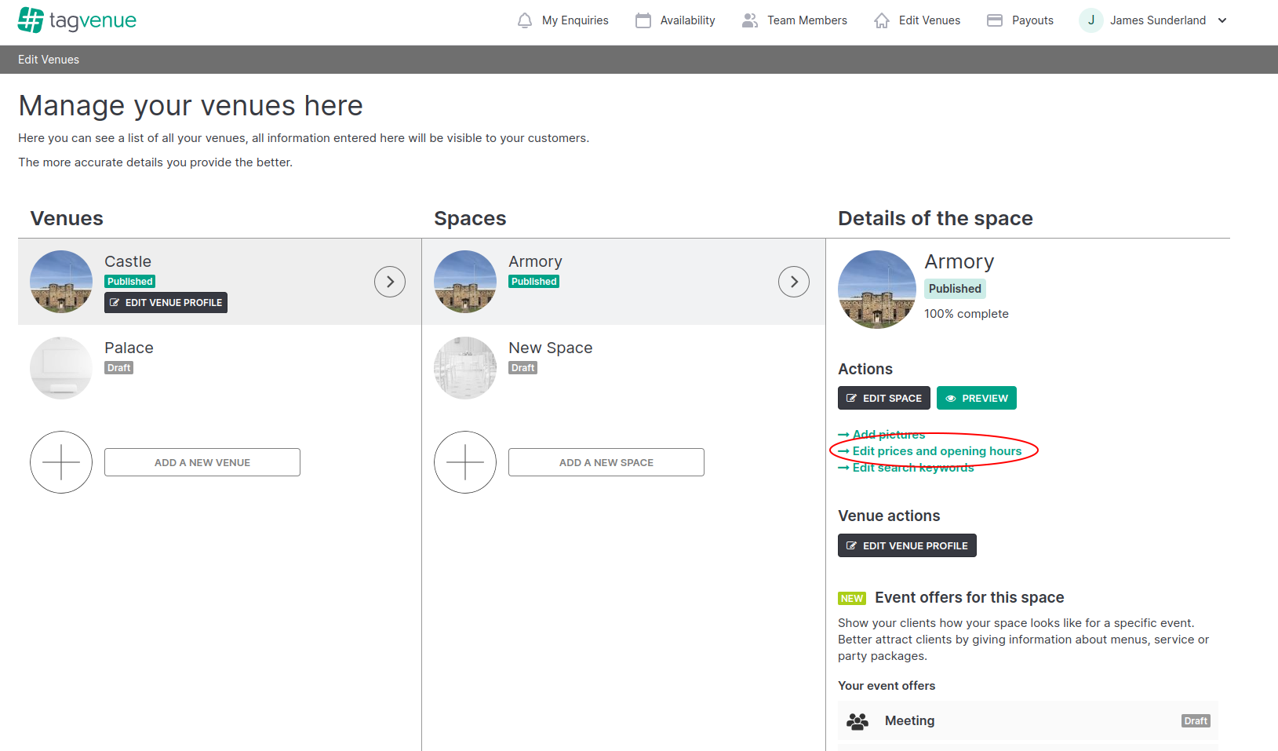Screen dimensions: 1278x751
Task: Select the New Space thumbnail
Action: [x=465, y=368]
